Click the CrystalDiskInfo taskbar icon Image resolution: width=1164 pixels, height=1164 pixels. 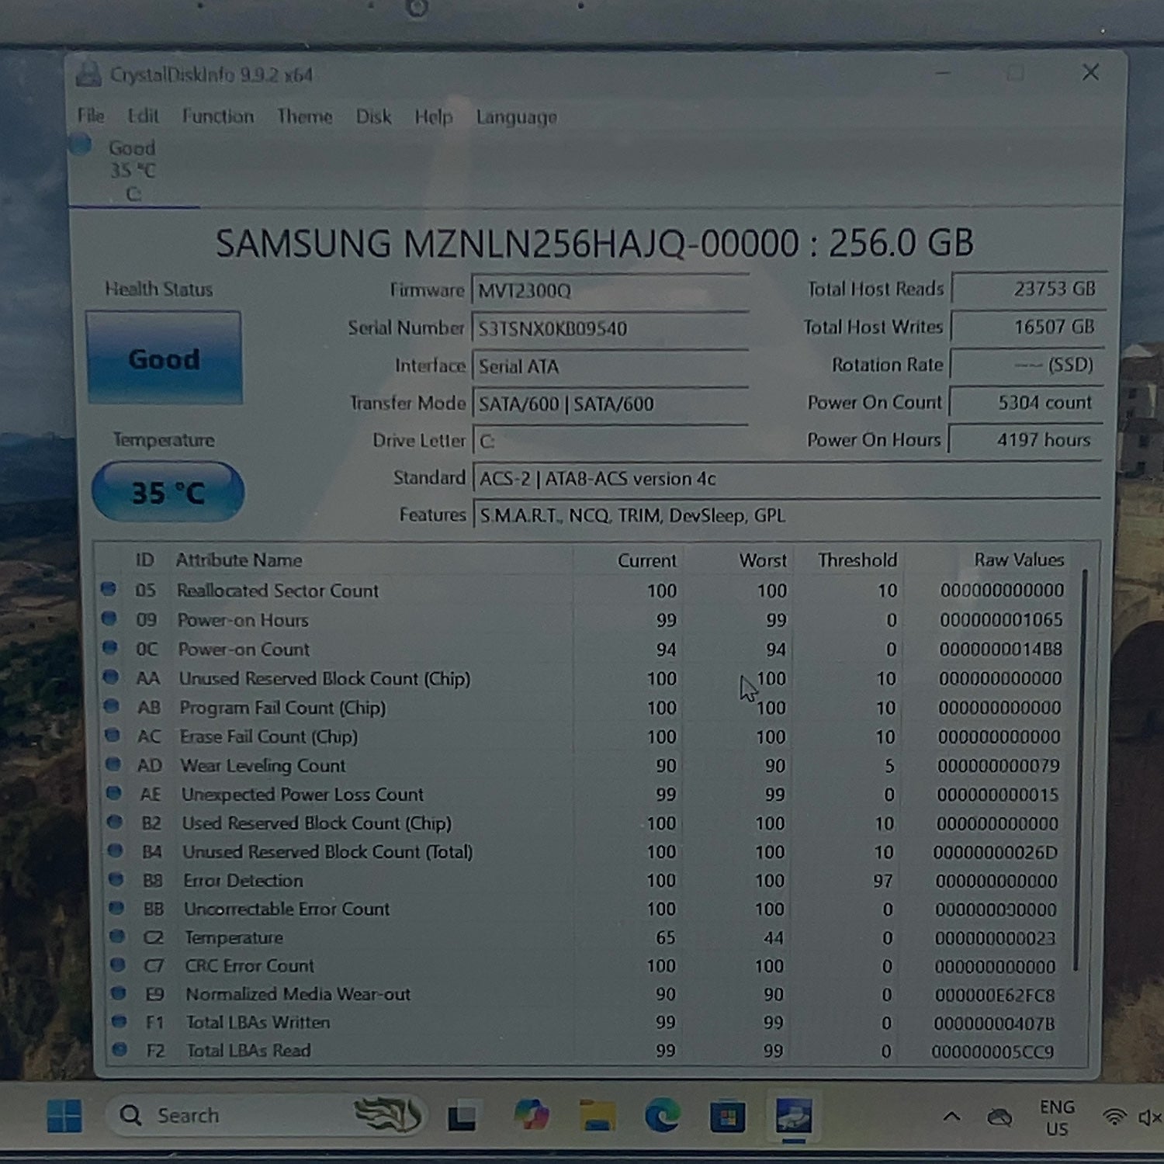[793, 1116]
